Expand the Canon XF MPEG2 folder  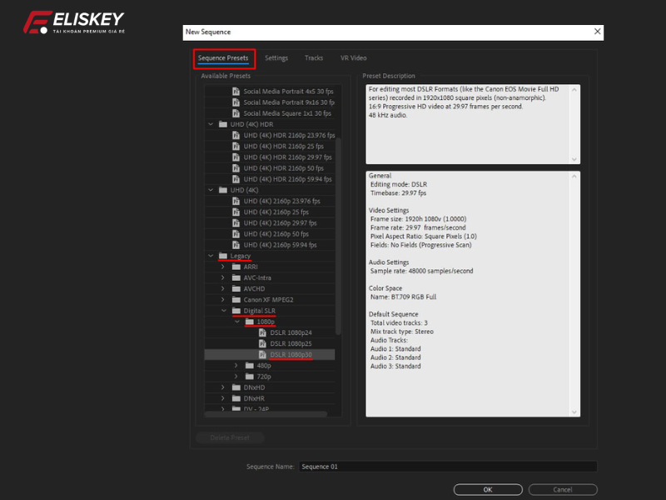pyautogui.click(x=223, y=299)
